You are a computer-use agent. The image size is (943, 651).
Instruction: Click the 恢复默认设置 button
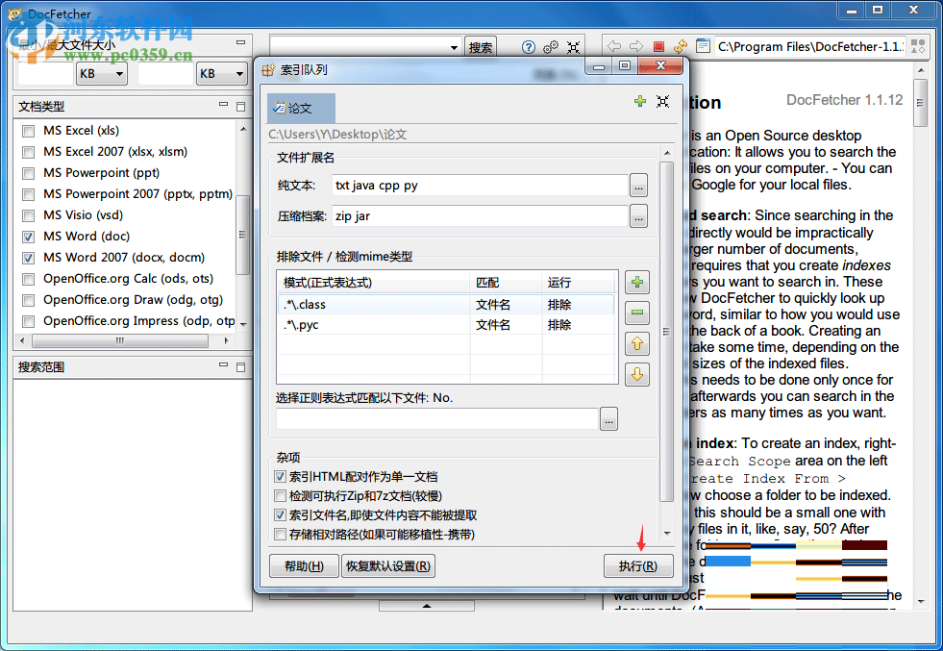point(387,565)
